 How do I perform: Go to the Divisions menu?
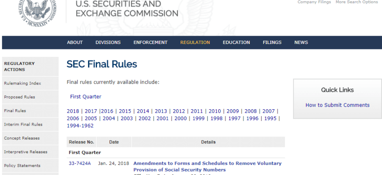(108, 42)
